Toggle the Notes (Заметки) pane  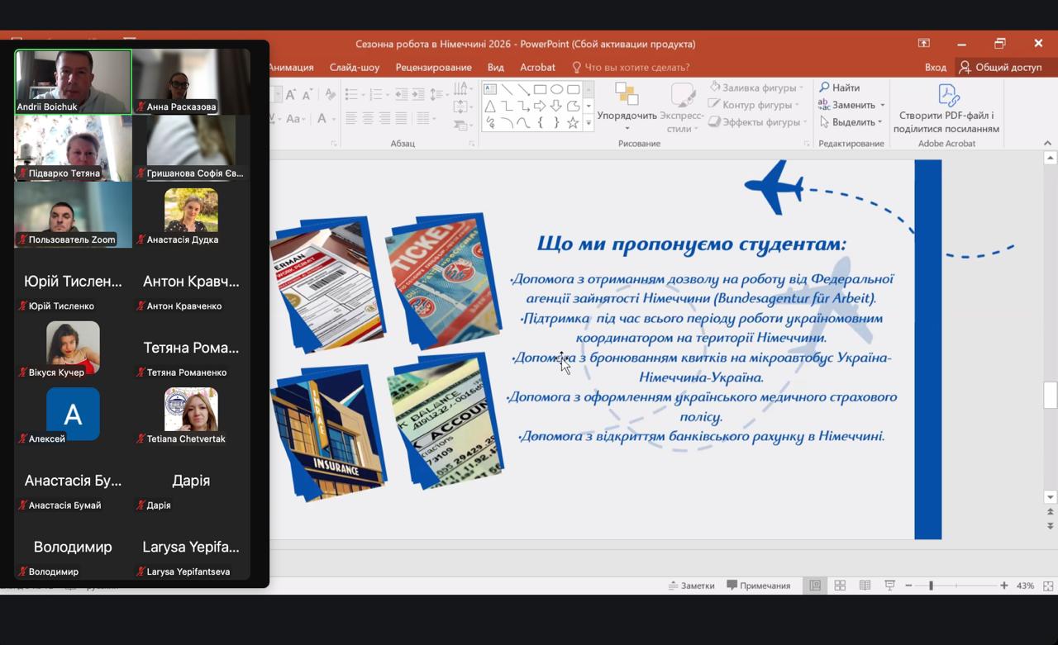pyautogui.click(x=692, y=586)
